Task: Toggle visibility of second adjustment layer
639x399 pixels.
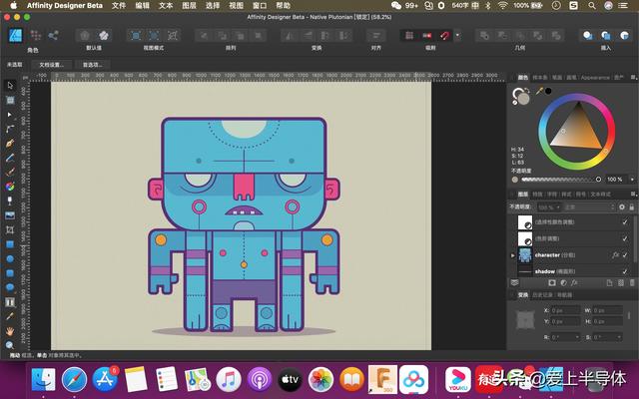Action: coord(625,238)
